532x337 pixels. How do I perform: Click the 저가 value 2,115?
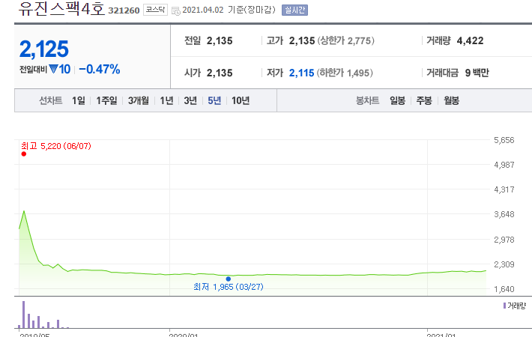[302, 73]
